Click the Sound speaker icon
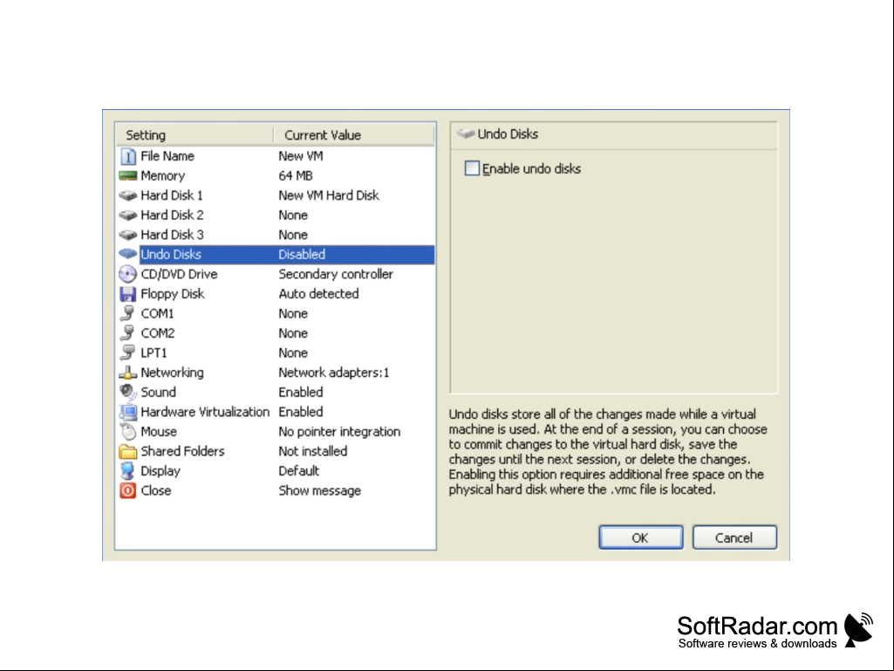The height and width of the screenshot is (671, 894). (x=127, y=392)
